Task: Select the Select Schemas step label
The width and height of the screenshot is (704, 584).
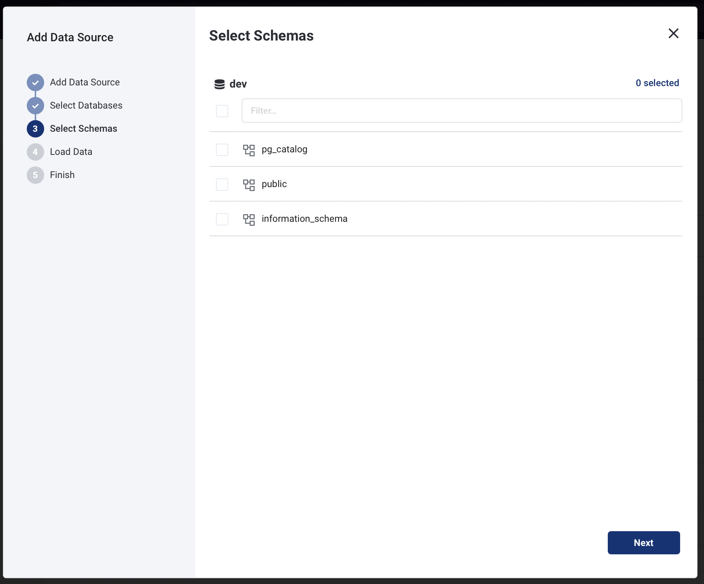Action: (84, 128)
